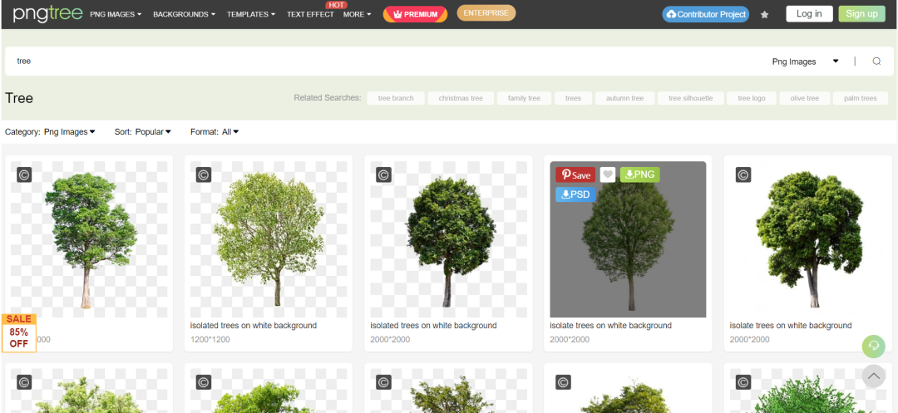Viewport: 898px width, 413px height.
Task: Open the green customer support headset icon
Action: coord(873,346)
